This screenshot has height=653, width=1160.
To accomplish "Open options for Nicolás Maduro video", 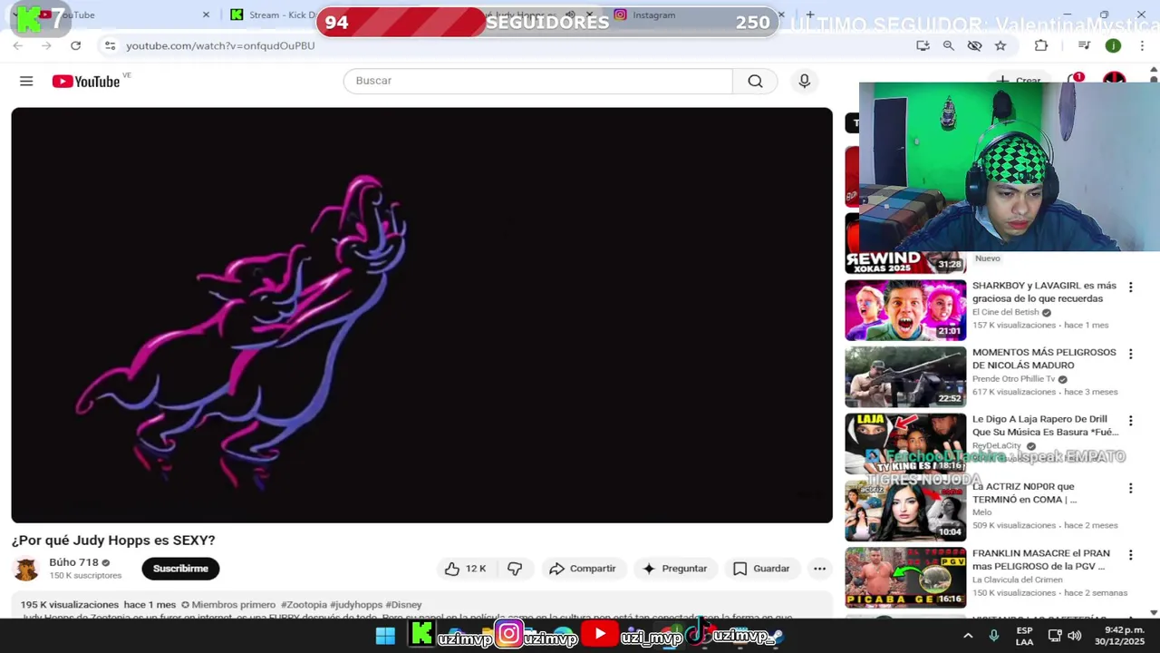I will point(1130,355).
